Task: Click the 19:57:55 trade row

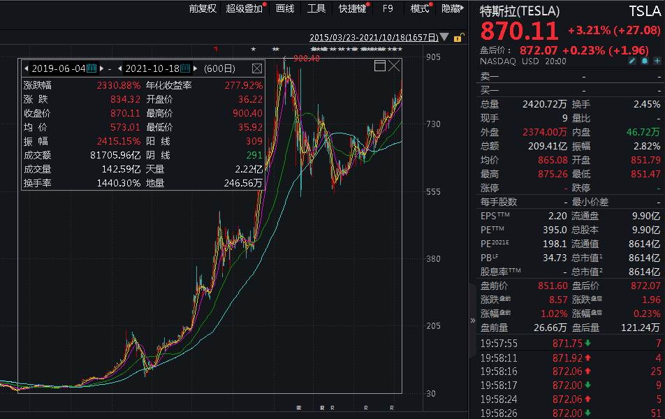Action: pos(571,344)
